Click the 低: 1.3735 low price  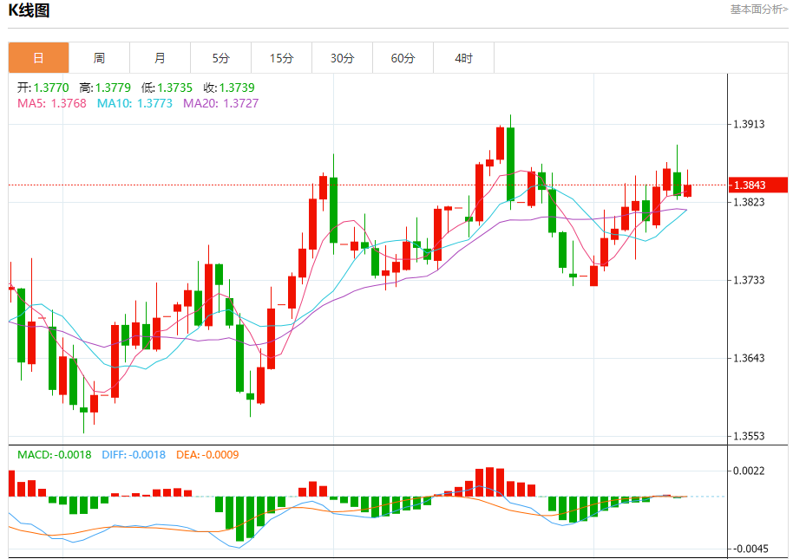click(x=167, y=88)
